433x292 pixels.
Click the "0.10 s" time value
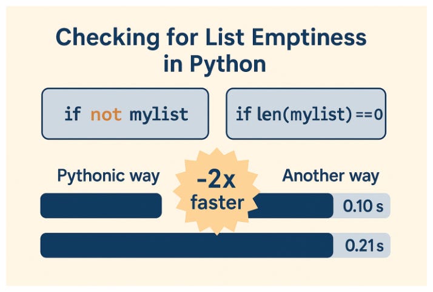(363, 206)
